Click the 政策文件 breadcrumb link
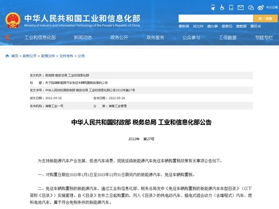 (48, 56)
